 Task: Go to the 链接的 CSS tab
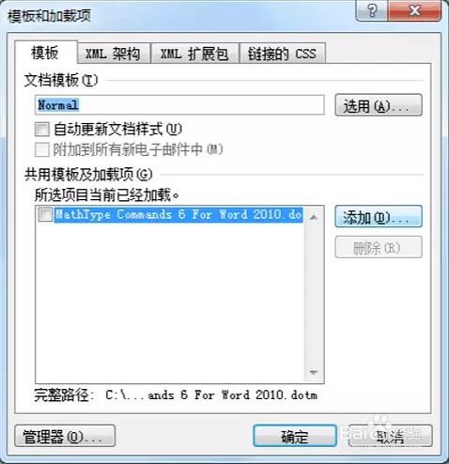(282, 54)
